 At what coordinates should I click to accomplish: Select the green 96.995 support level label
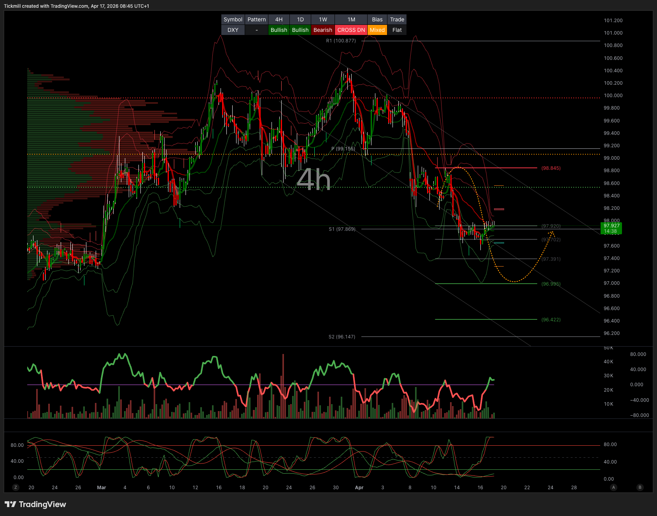pos(551,284)
